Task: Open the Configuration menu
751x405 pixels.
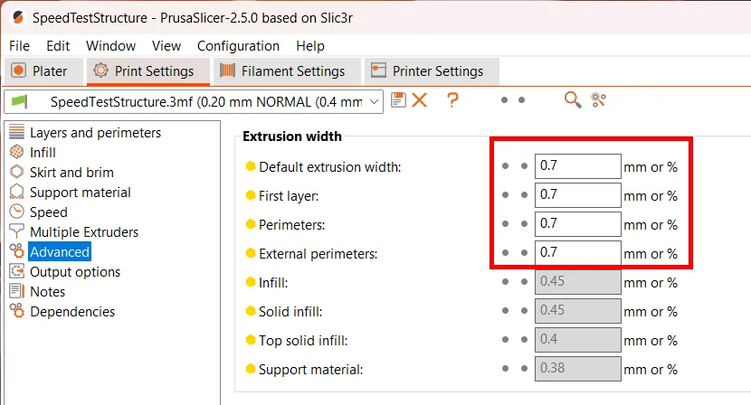Action: click(x=238, y=46)
